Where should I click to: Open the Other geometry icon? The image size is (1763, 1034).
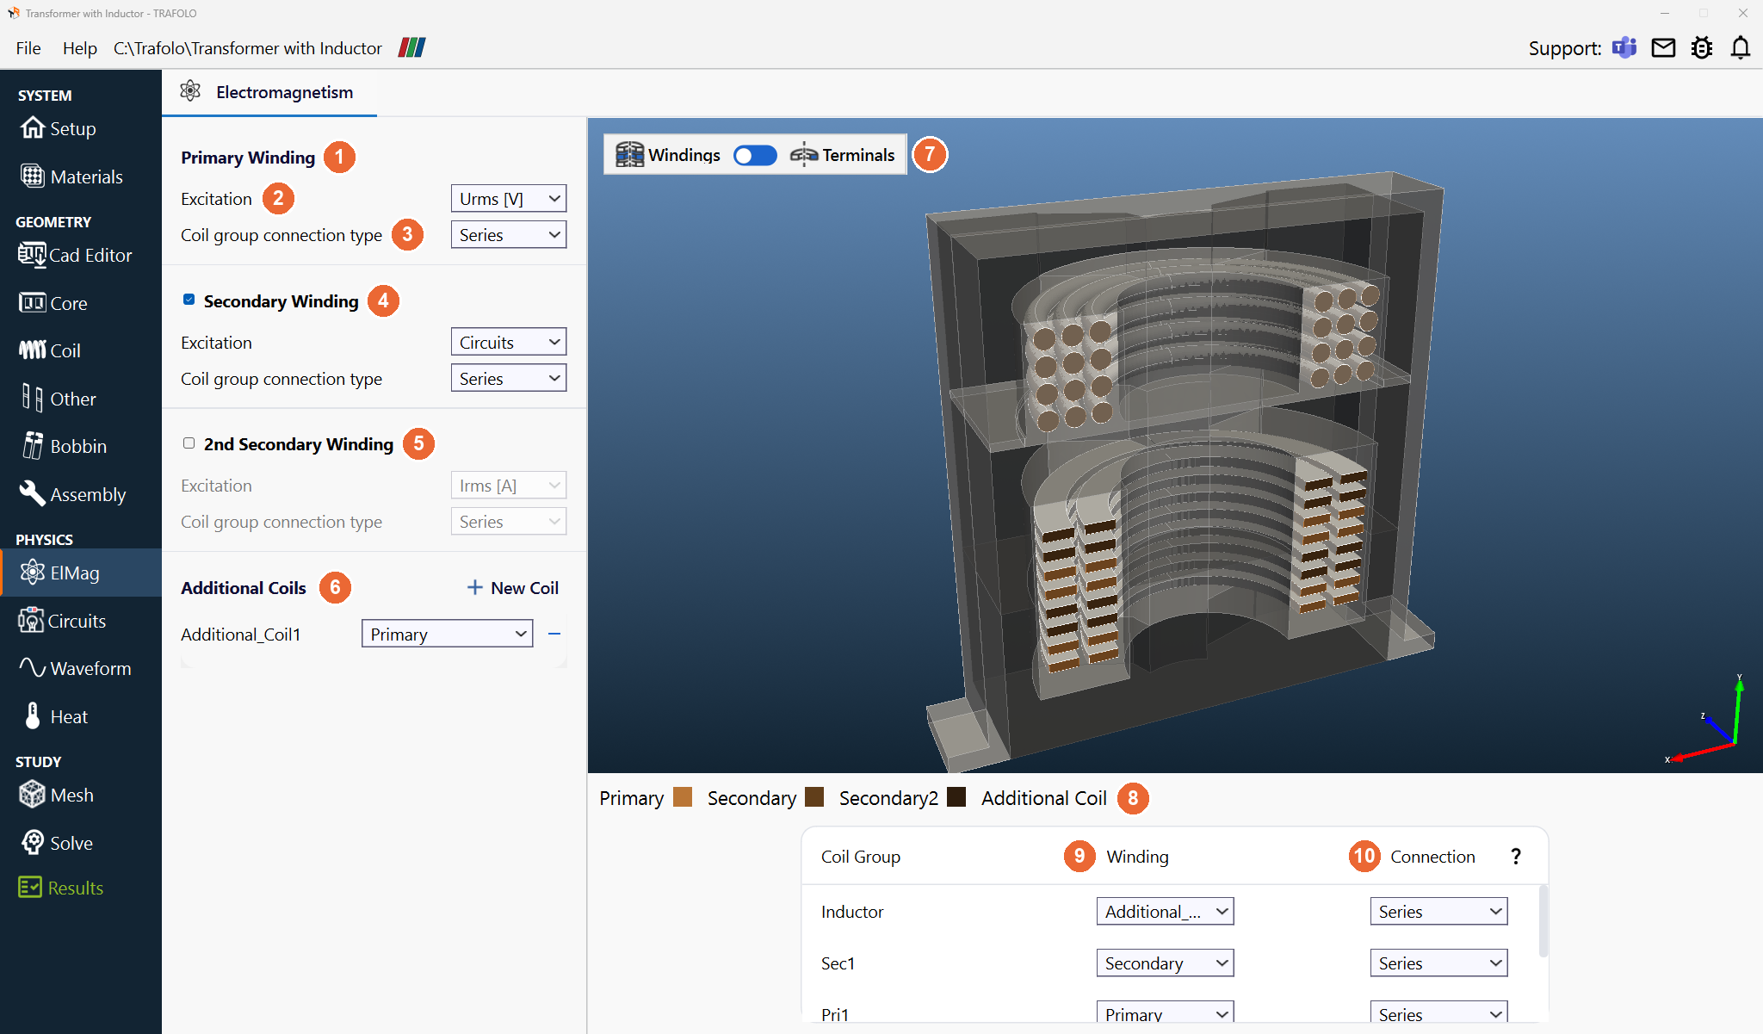(x=33, y=399)
